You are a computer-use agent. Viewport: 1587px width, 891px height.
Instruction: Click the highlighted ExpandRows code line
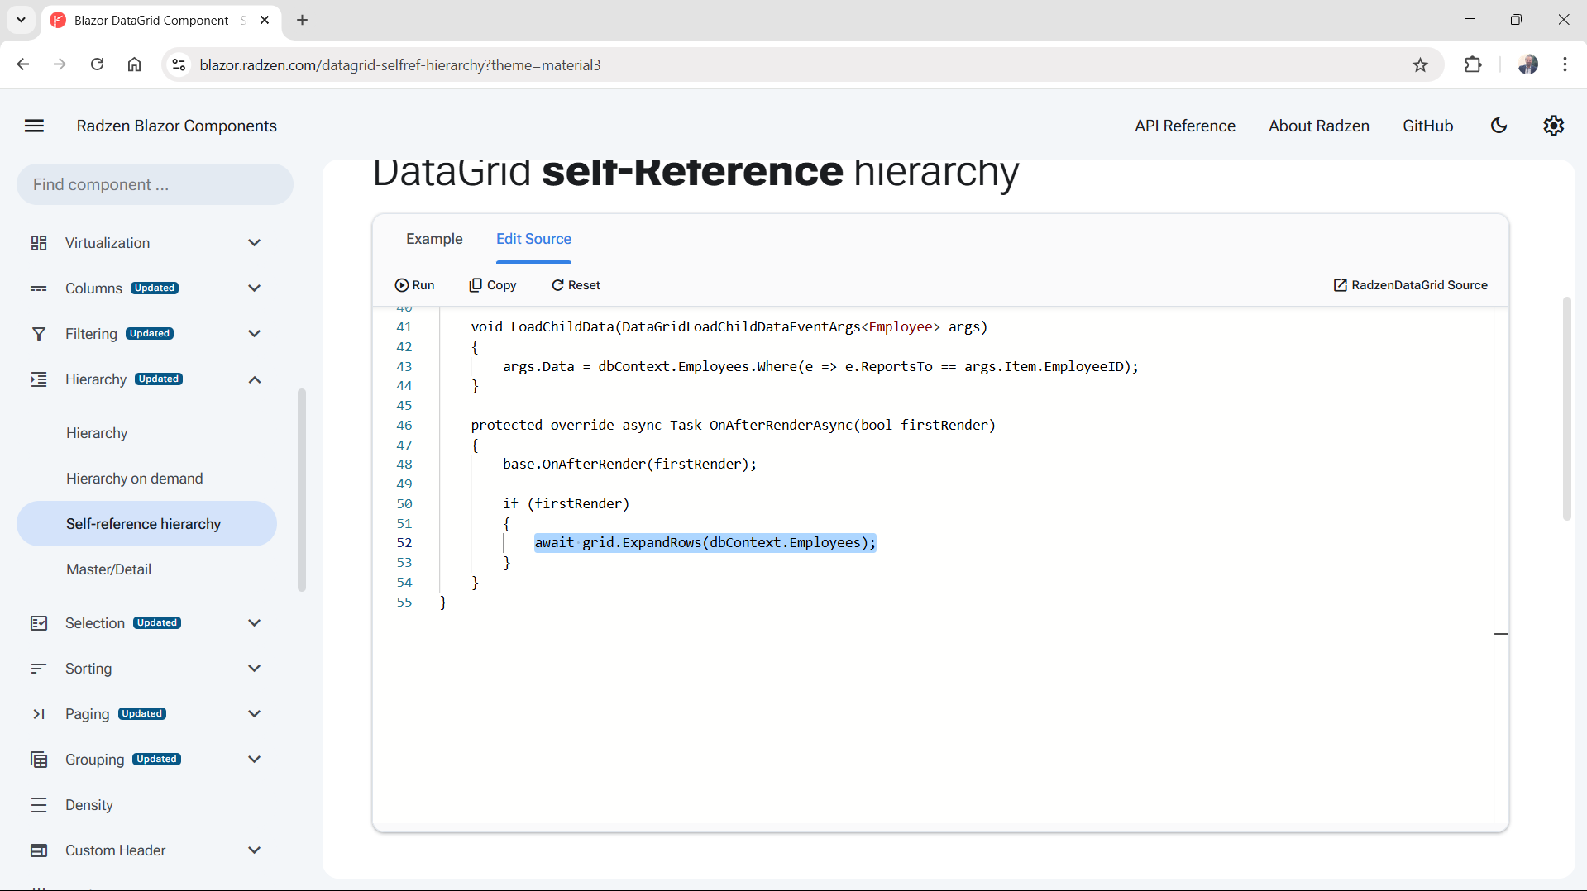pos(705,543)
